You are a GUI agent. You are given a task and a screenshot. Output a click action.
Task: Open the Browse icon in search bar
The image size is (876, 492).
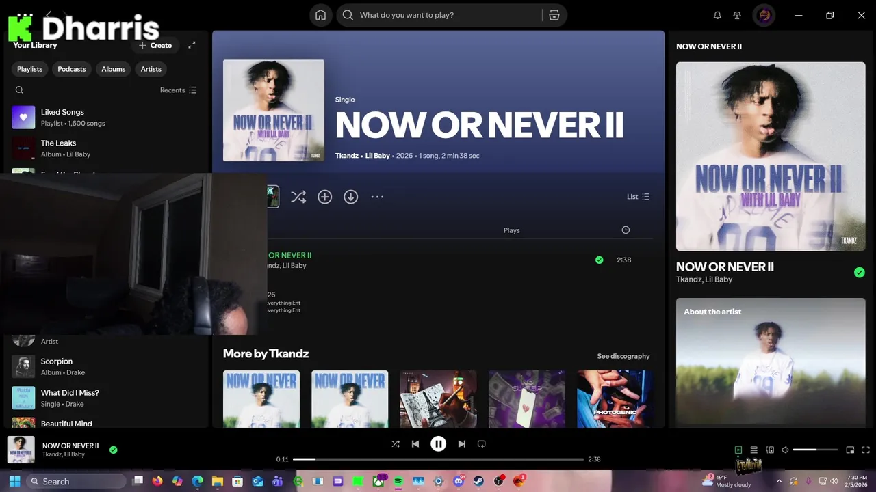click(x=554, y=15)
